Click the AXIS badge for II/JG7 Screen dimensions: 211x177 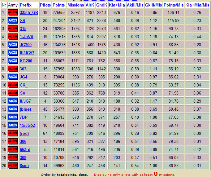coord(13,101)
